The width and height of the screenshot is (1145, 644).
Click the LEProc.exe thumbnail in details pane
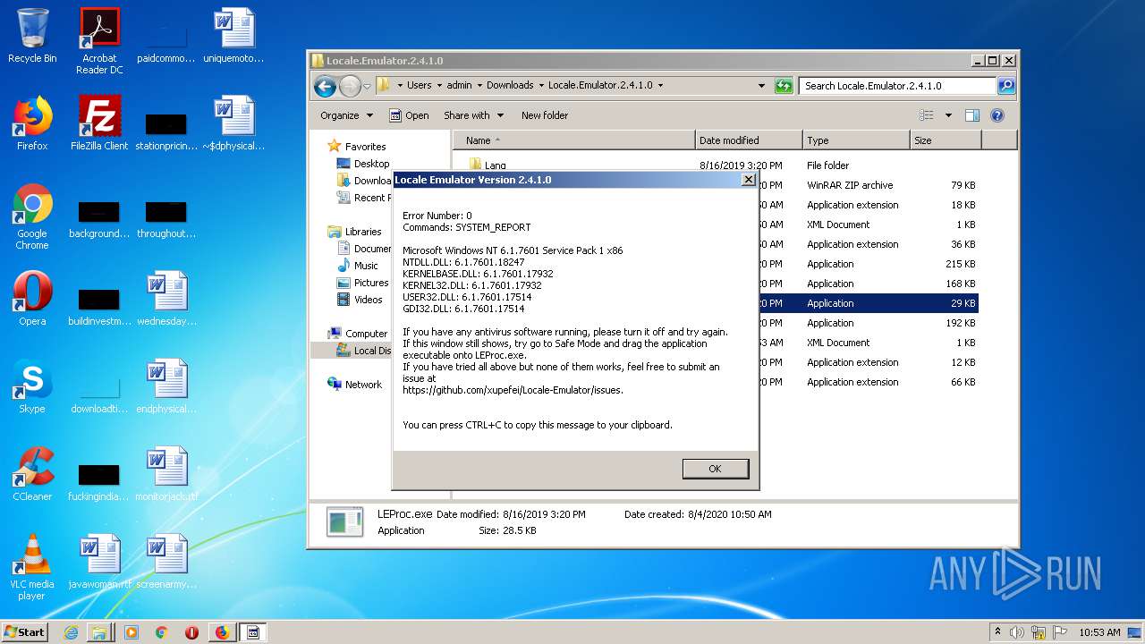[x=345, y=521]
